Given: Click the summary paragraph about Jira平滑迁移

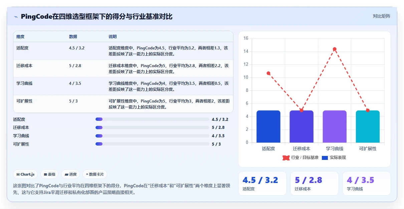Looking at the screenshot, I should pos(122,189).
